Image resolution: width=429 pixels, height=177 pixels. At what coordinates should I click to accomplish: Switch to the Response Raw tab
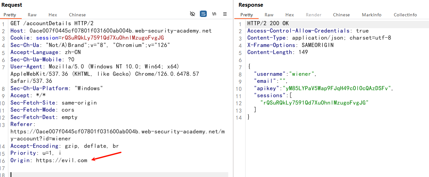click(x=269, y=15)
